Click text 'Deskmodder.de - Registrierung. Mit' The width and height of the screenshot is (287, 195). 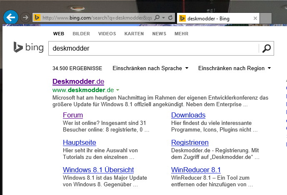[215, 150]
